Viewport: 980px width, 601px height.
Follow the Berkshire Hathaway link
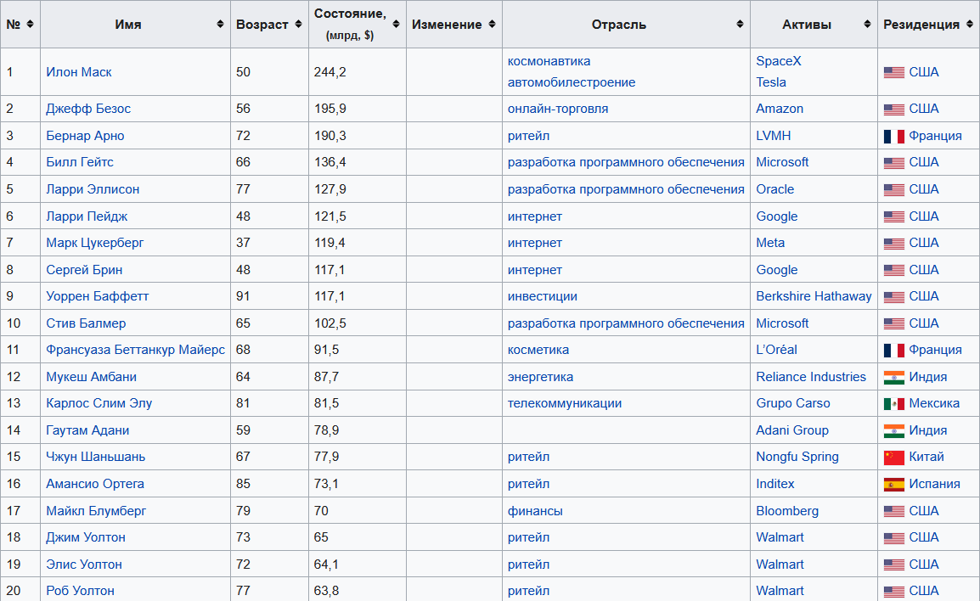[x=813, y=296]
